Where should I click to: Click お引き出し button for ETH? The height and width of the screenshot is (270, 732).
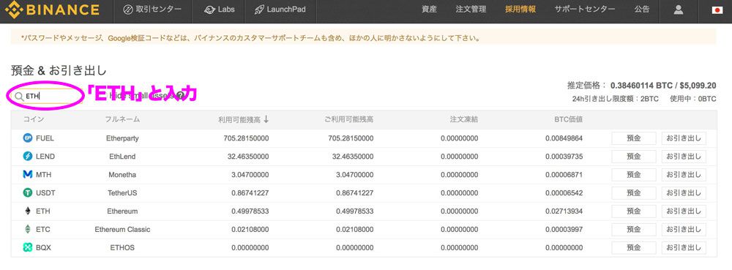click(x=684, y=211)
